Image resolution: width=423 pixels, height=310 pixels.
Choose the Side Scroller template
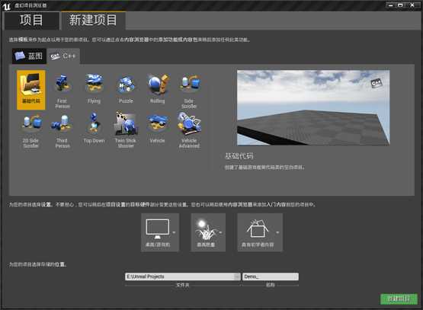tap(189, 90)
